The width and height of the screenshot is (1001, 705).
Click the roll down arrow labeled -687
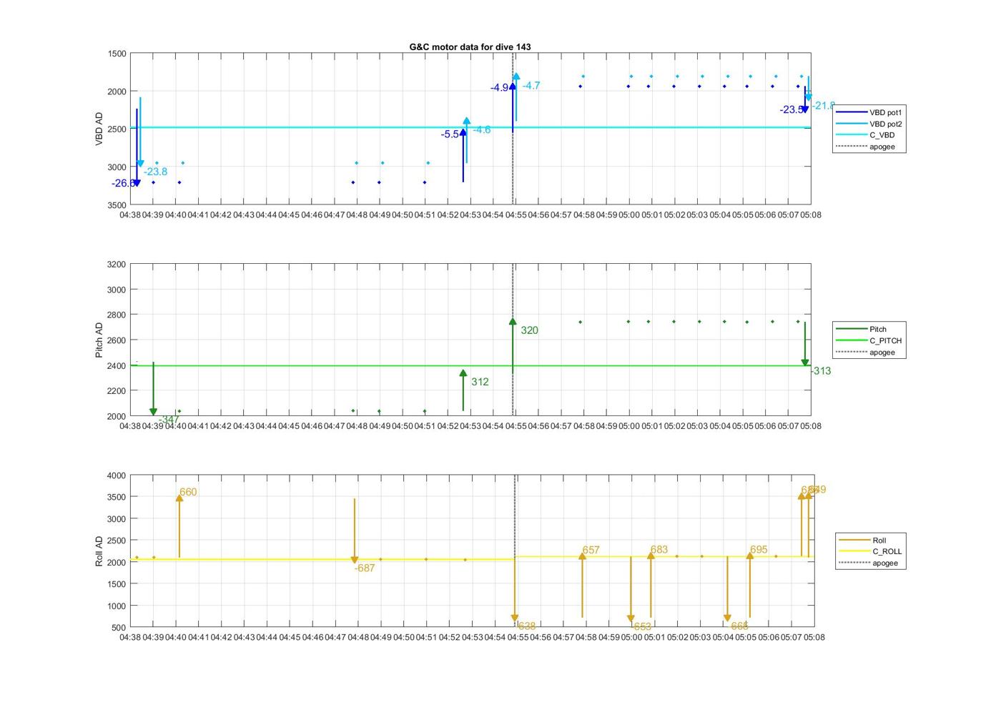click(x=355, y=531)
